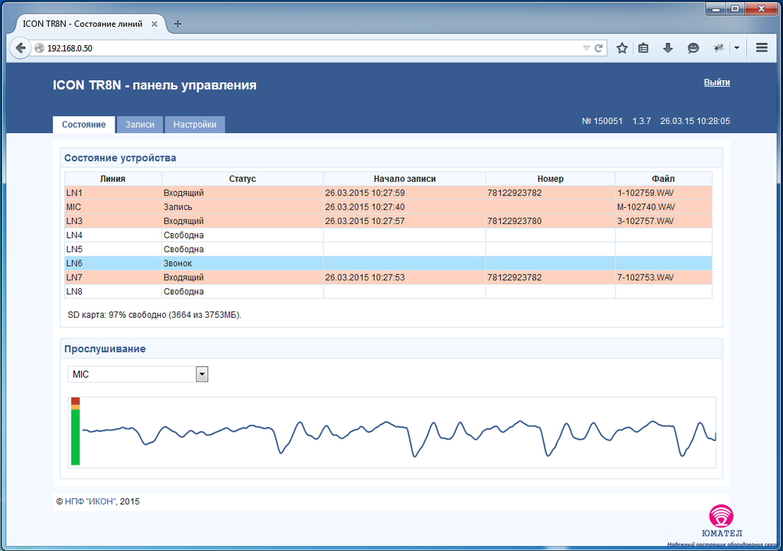Screen dimensions: 783x551
Task: Click the Состояние устройства section heading
Action: click(x=120, y=157)
